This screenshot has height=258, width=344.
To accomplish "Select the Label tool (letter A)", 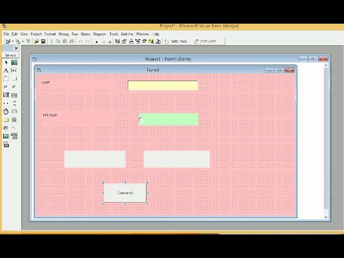I will pos(6,70).
